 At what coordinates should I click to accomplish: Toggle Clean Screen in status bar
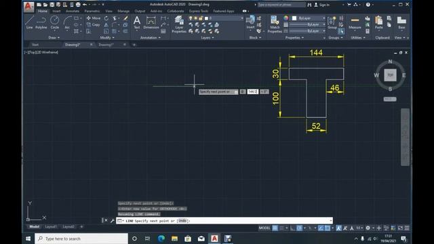400,228
